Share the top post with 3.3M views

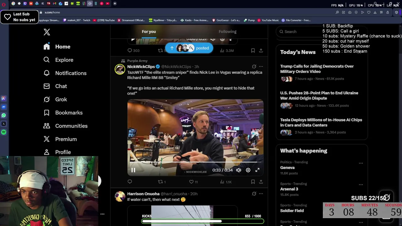(x=261, y=51)
